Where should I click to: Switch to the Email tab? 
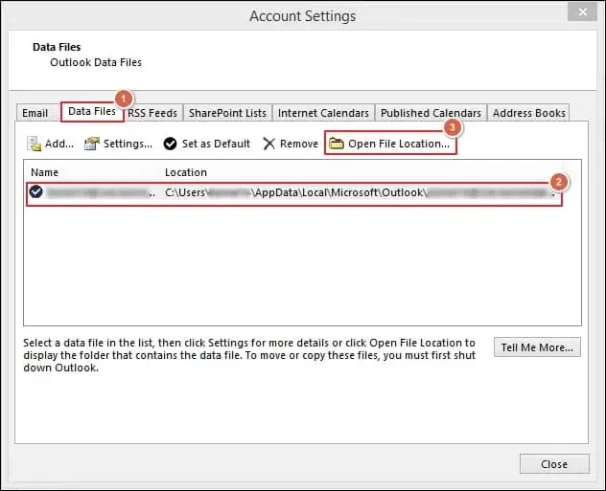[35, 113]
